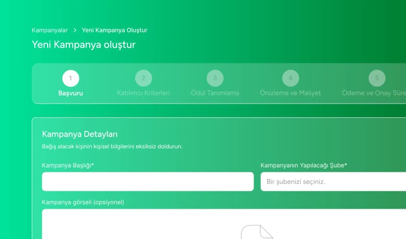Click the file upload document icon
The image size is (406, 239).
257,232
